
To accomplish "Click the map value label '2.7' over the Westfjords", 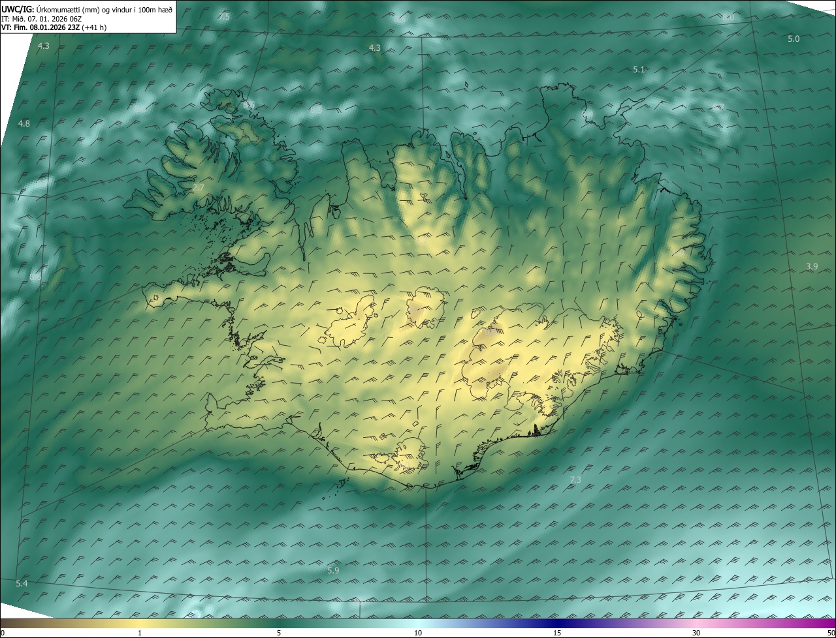I will 199,188.
